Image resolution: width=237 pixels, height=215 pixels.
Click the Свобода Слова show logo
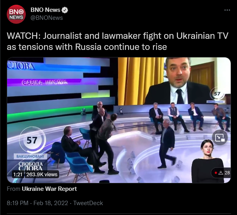click(31, 166)
